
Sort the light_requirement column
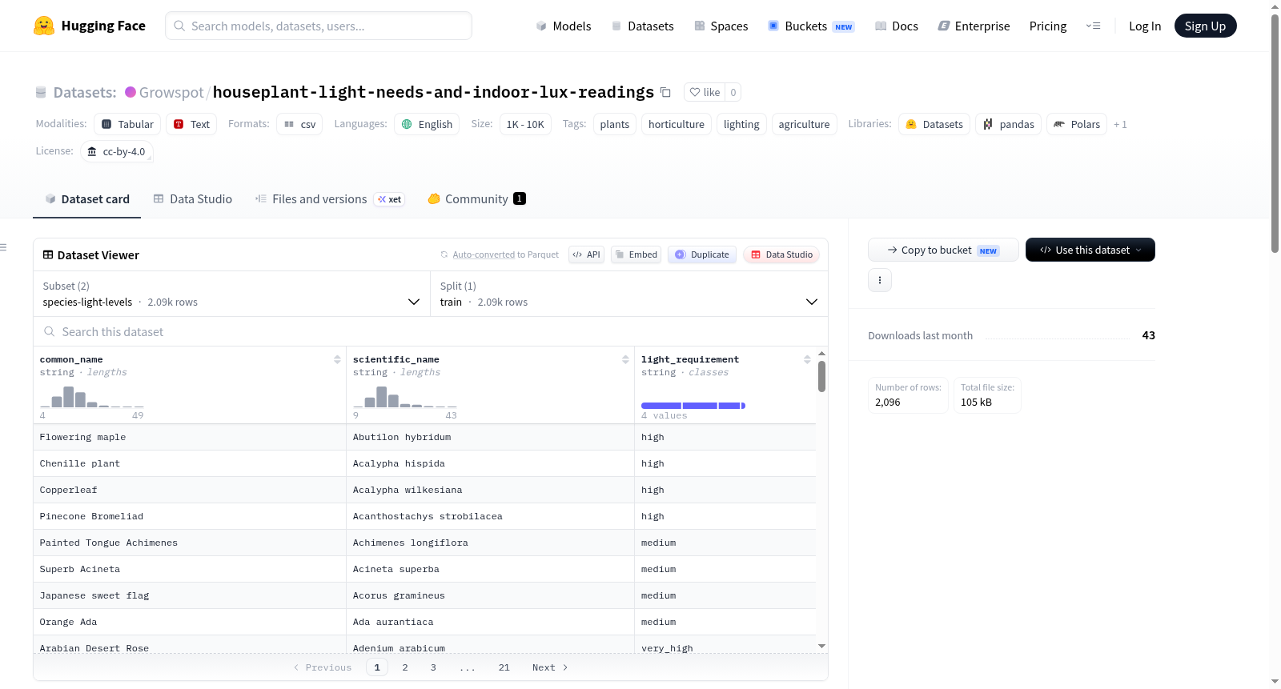pos(807,360)
